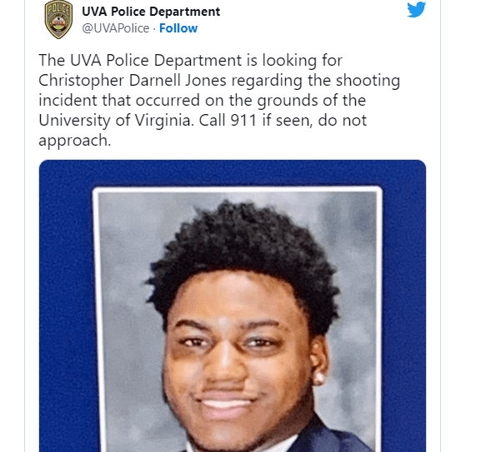The height and width of the screenshot is (452, 481).
Task: Click the Twitter bird logo icon
Action: tap(416, 9)
